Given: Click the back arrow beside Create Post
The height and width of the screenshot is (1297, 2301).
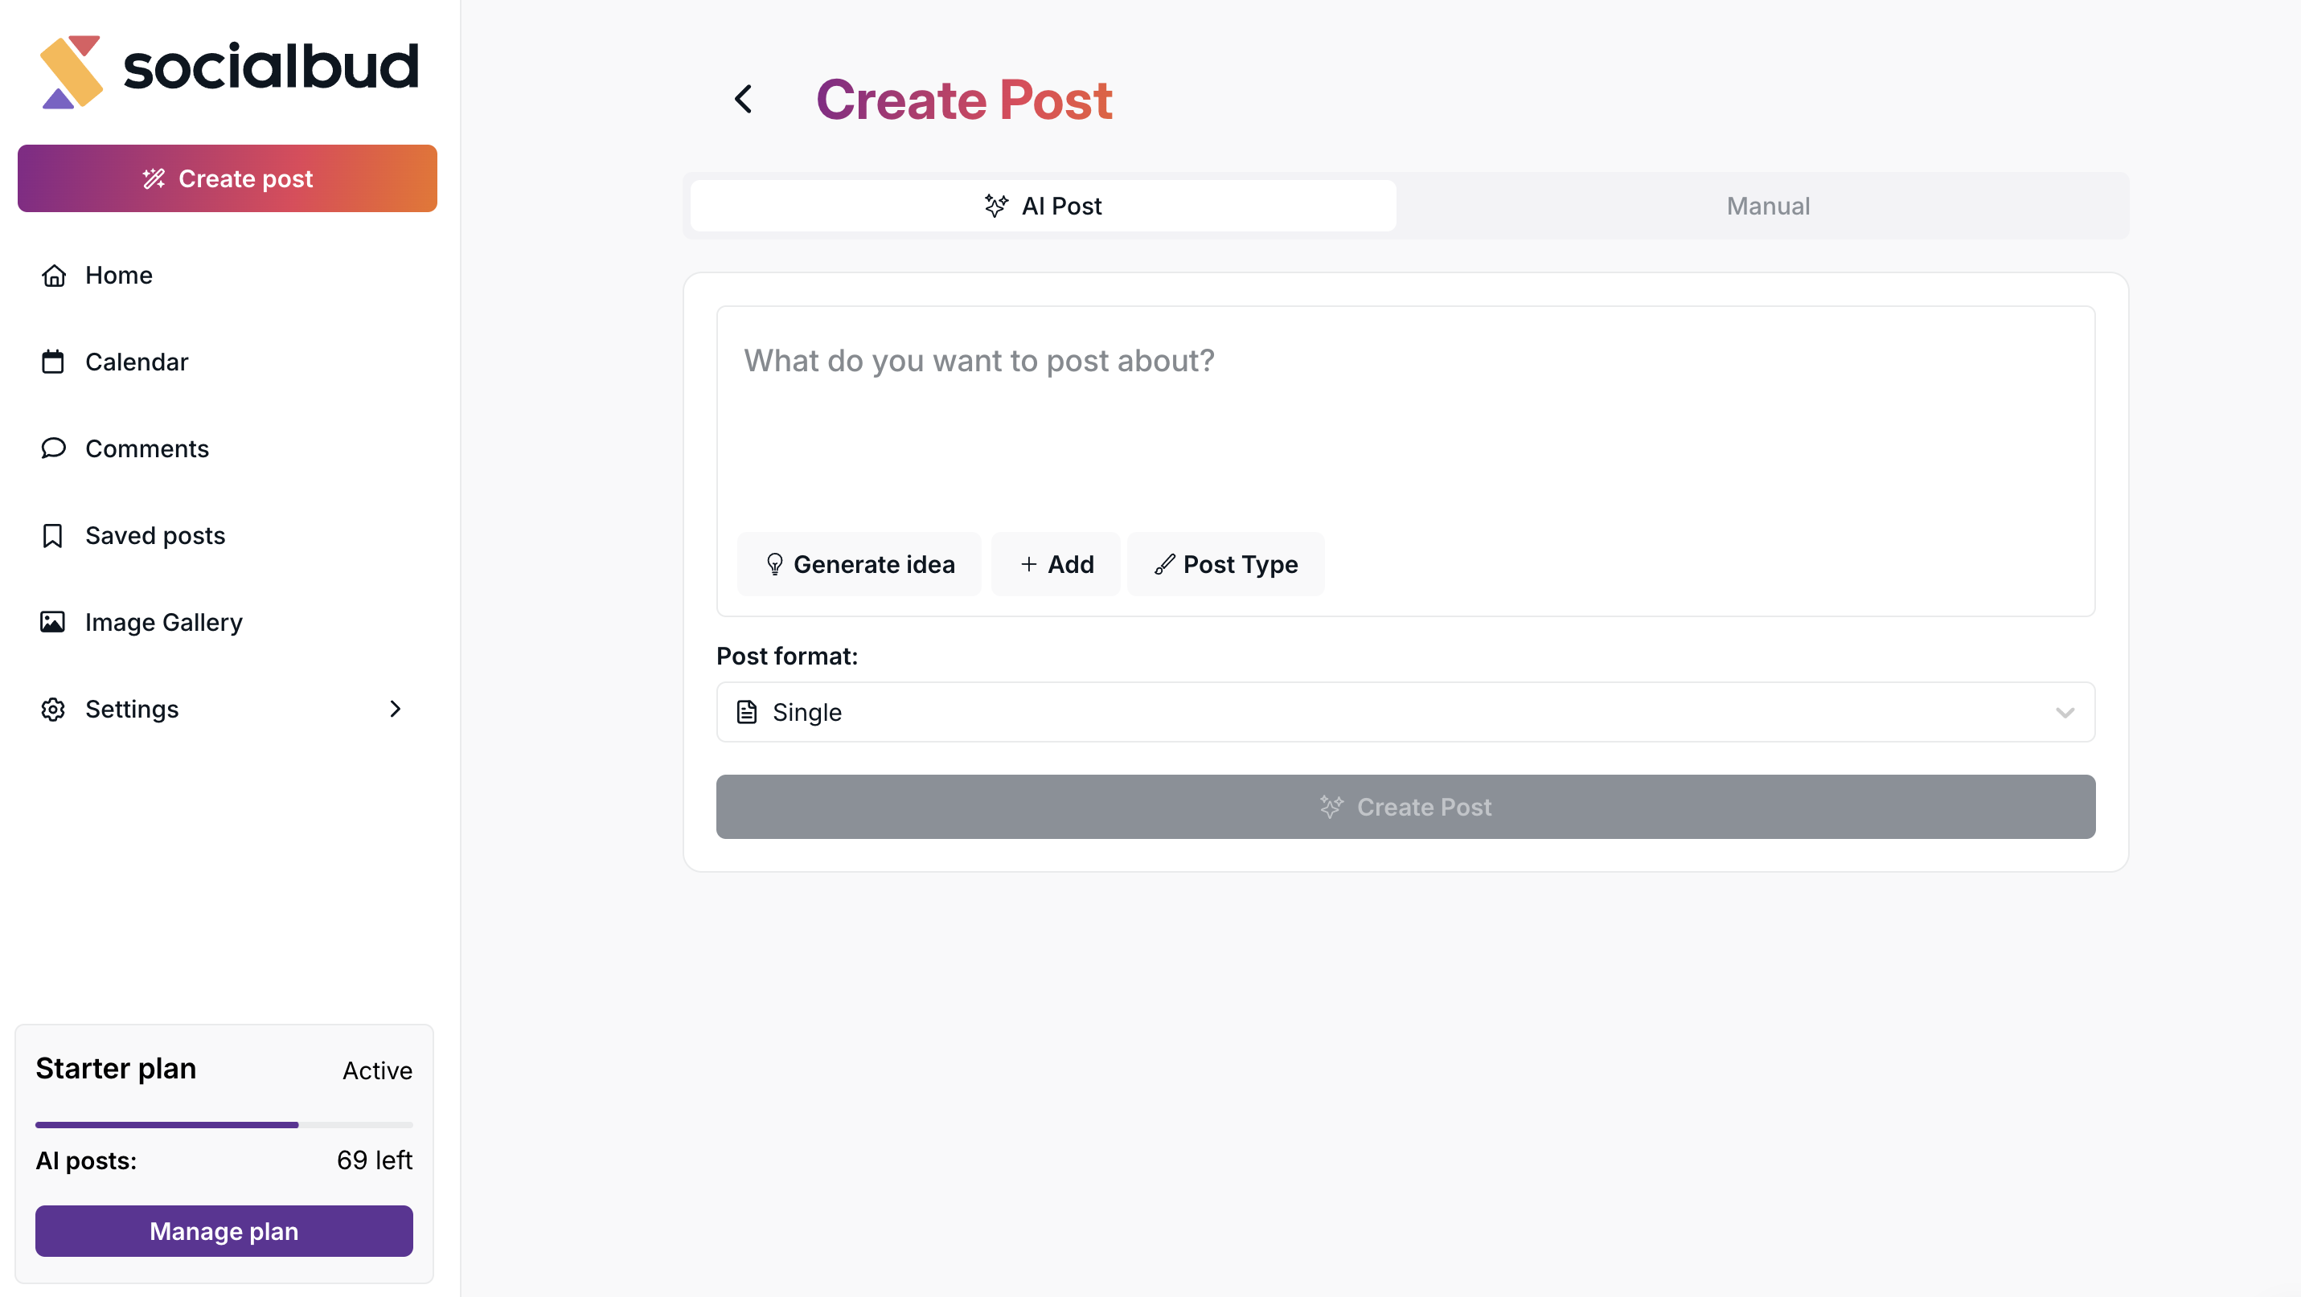Looking at the screenshot, I should click(743, 99).
